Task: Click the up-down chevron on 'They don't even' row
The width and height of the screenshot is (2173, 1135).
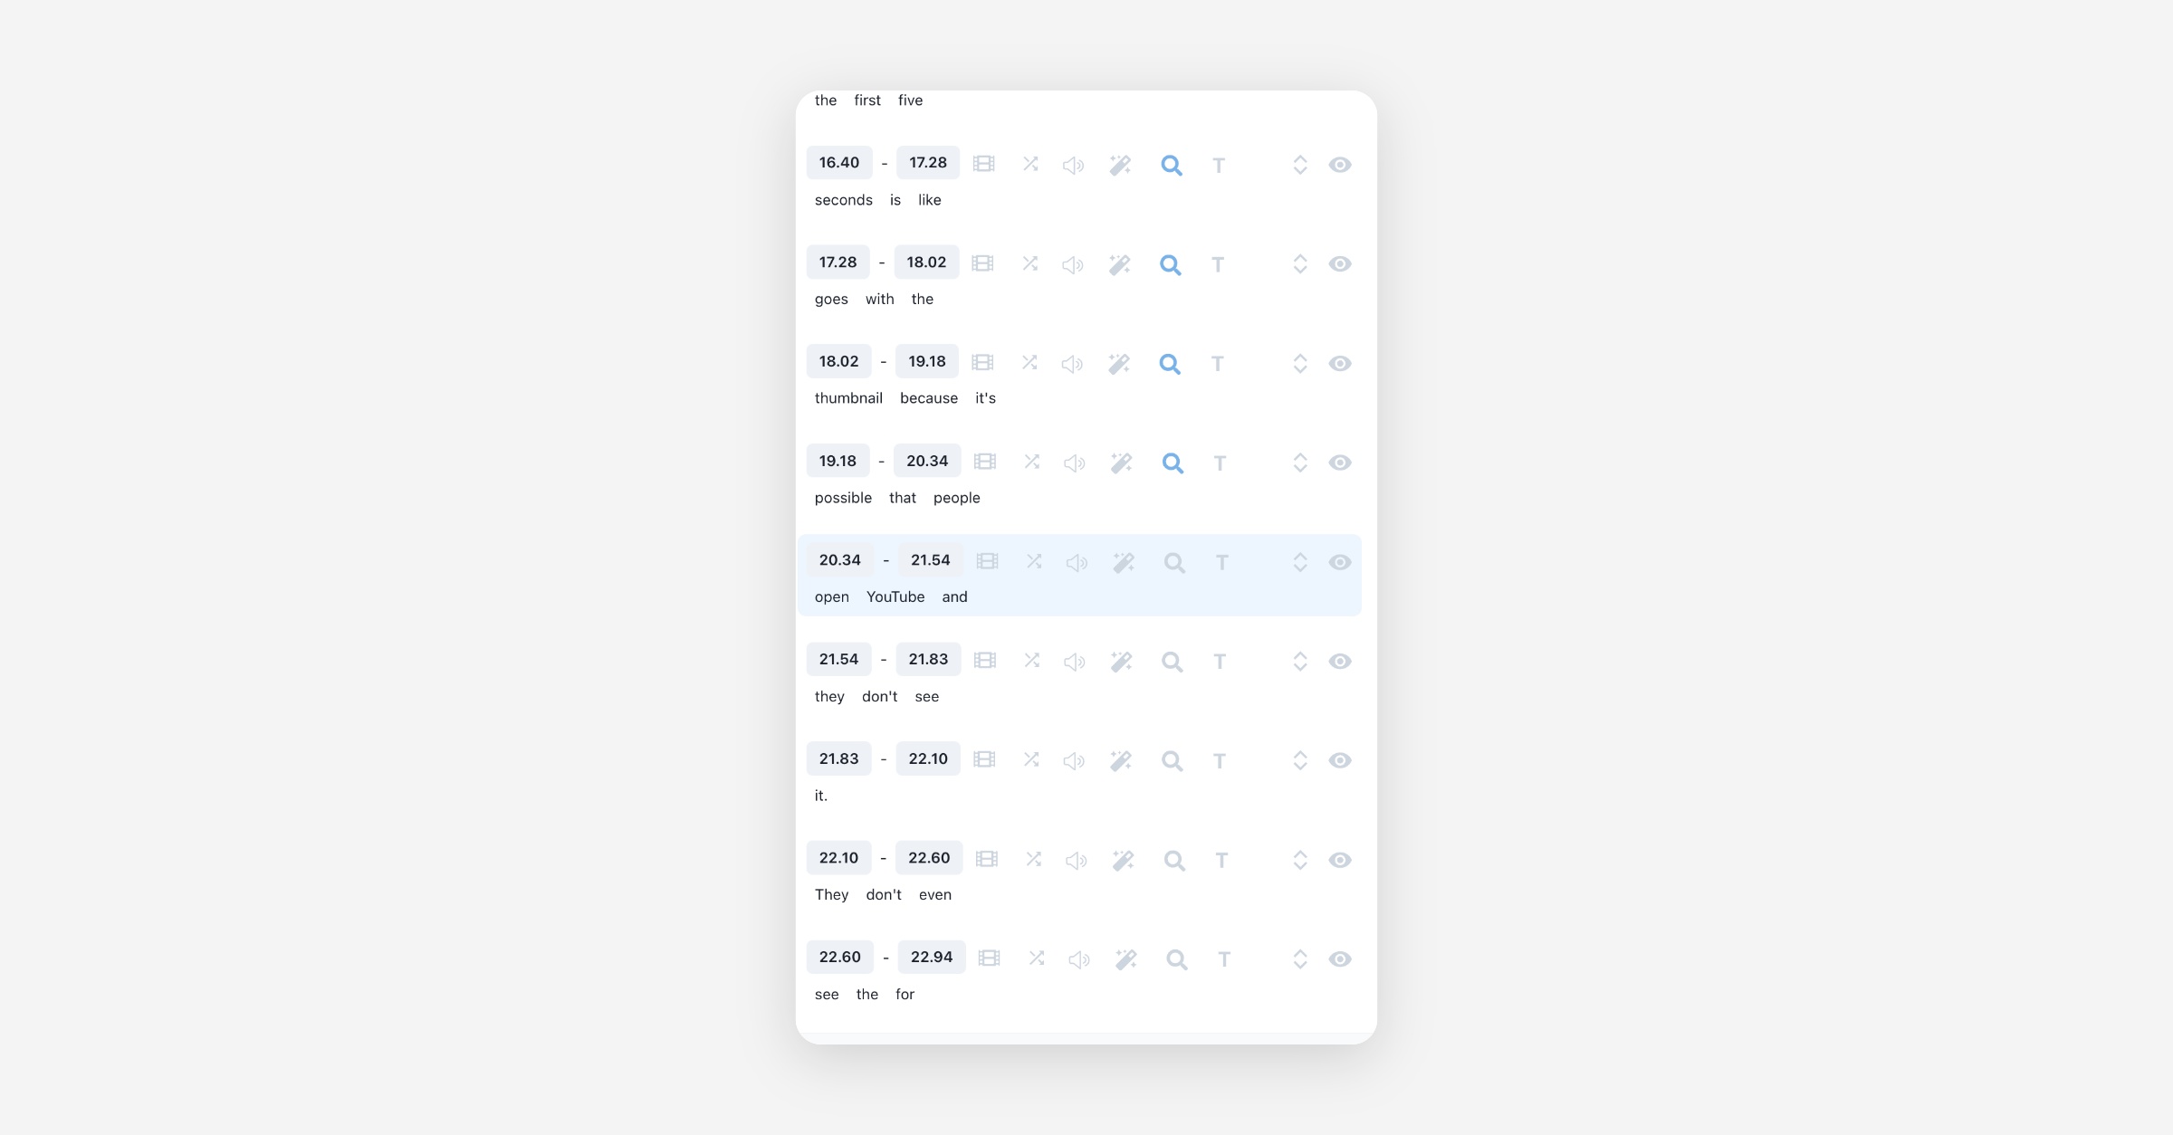Action: (1300, 860)
